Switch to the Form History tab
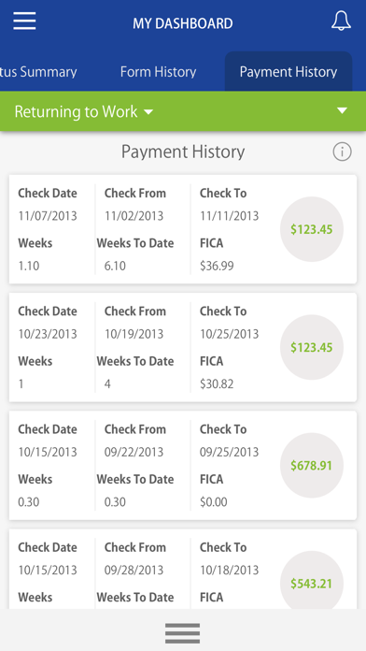The width and height of the screenshot is (366, 651). click(159, 72)
